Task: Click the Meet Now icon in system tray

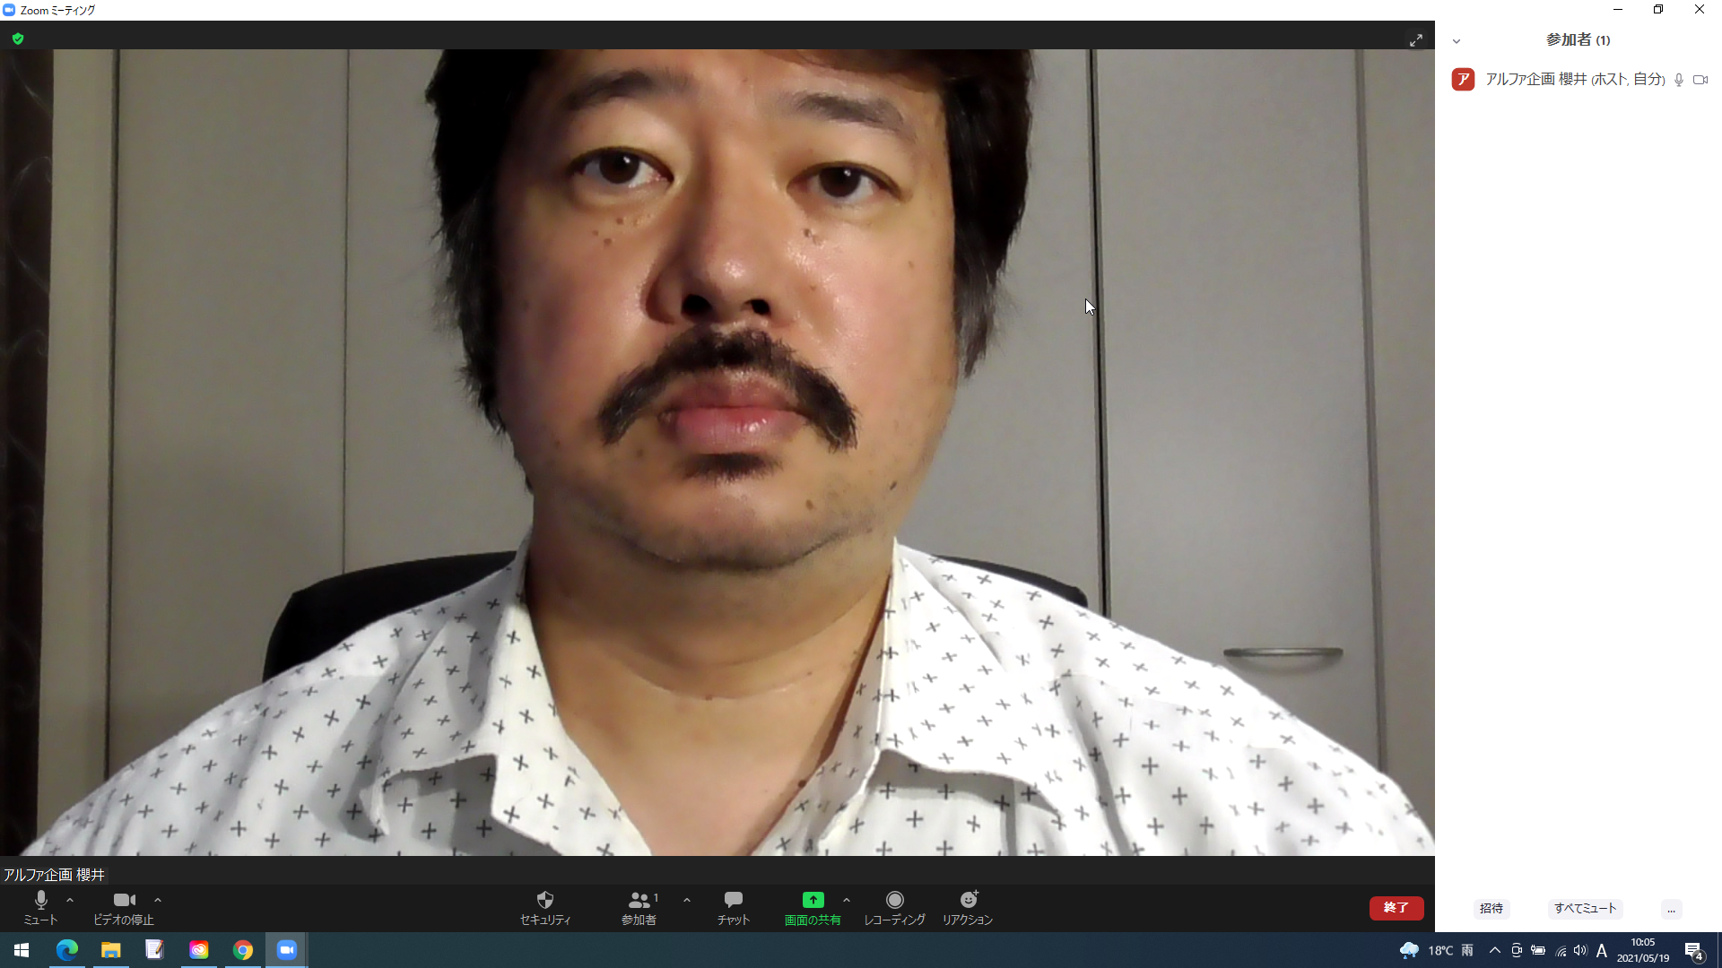Action: pos(1517,950)
